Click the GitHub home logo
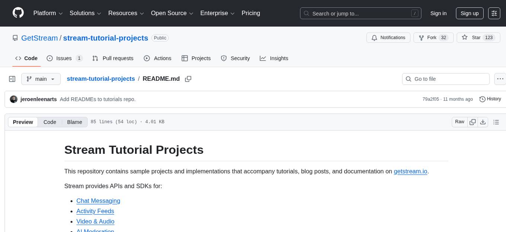Viewport: 506px width, 232px height. pyautogui.click(x=18, y=13)
